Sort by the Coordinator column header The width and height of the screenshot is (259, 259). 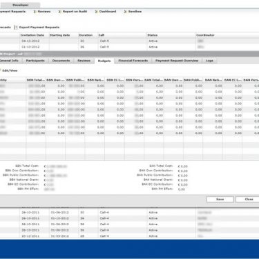tap(227, 35)
